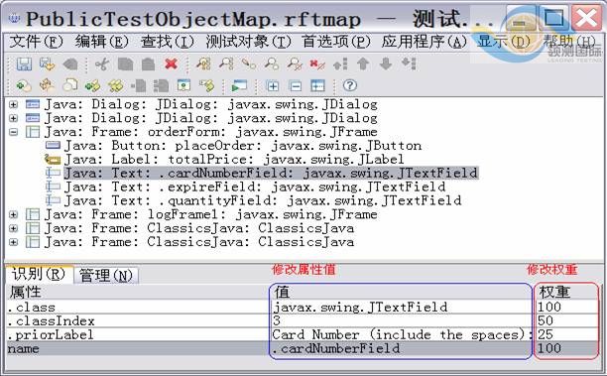
Task: Expand the first Java: Dialog: JDialog node
Action: [14, 104]
